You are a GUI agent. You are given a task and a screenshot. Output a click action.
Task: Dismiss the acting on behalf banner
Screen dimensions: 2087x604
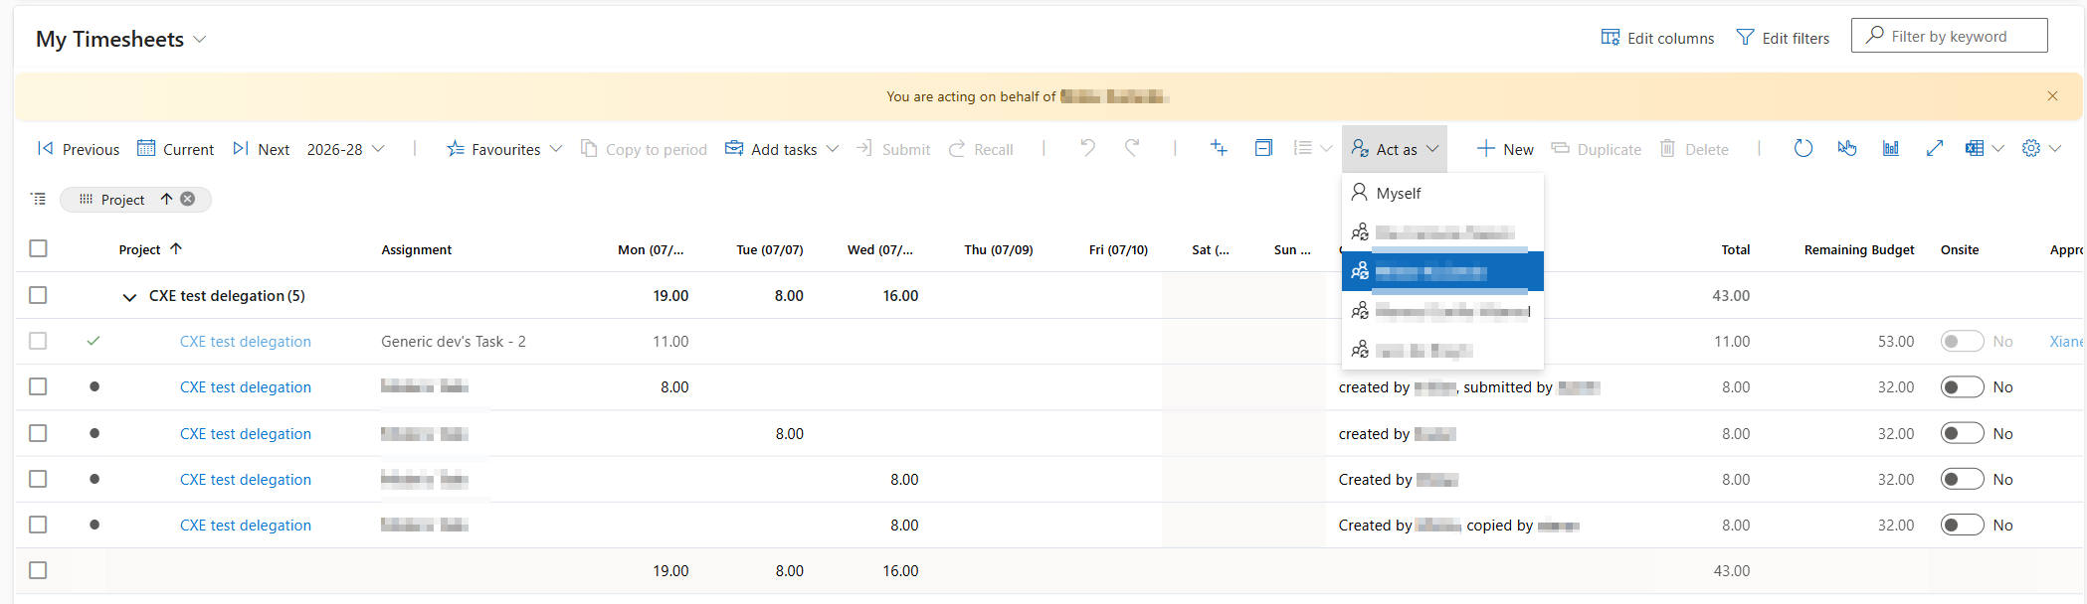(2052, 96)
